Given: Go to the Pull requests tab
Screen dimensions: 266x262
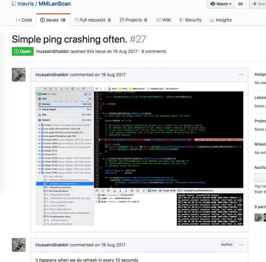Looking at the screenshot, I should (93, 20).
